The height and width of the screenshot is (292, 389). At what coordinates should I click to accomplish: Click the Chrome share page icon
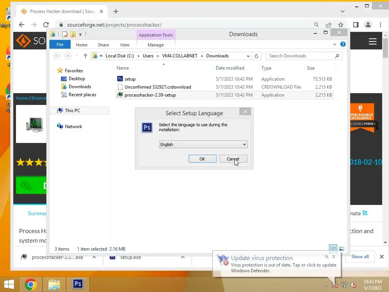329,25
